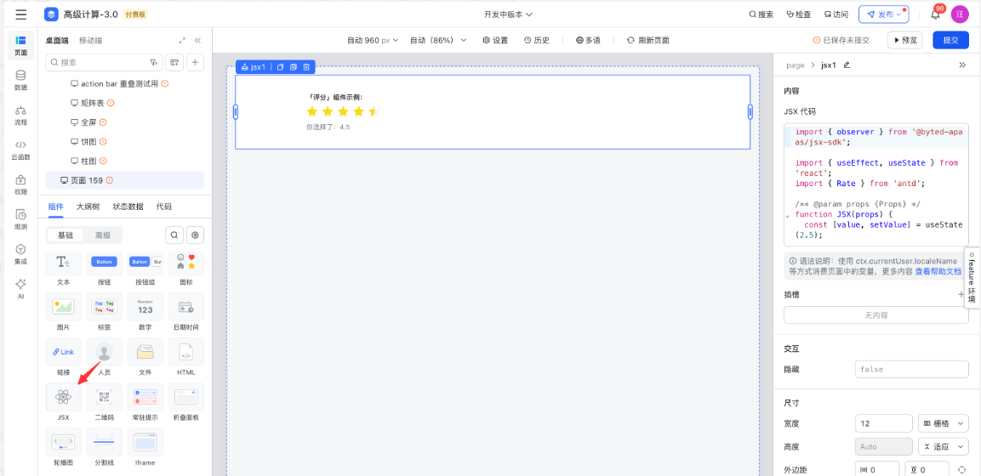Switch to the 组件 tab
The width and height of the screenshot is (981, 476).
[55, 207]
